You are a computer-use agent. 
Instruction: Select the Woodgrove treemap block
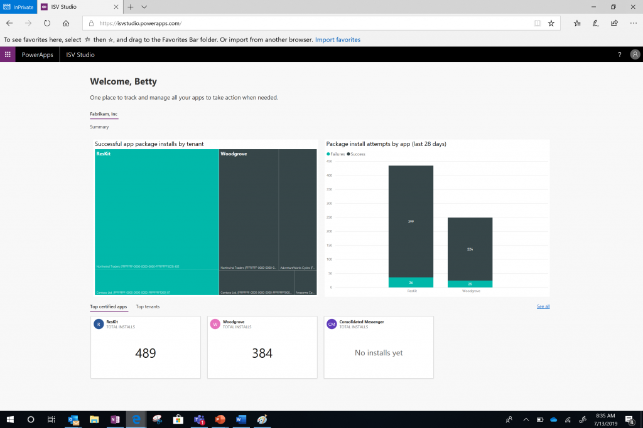click(x=267, y=222)
